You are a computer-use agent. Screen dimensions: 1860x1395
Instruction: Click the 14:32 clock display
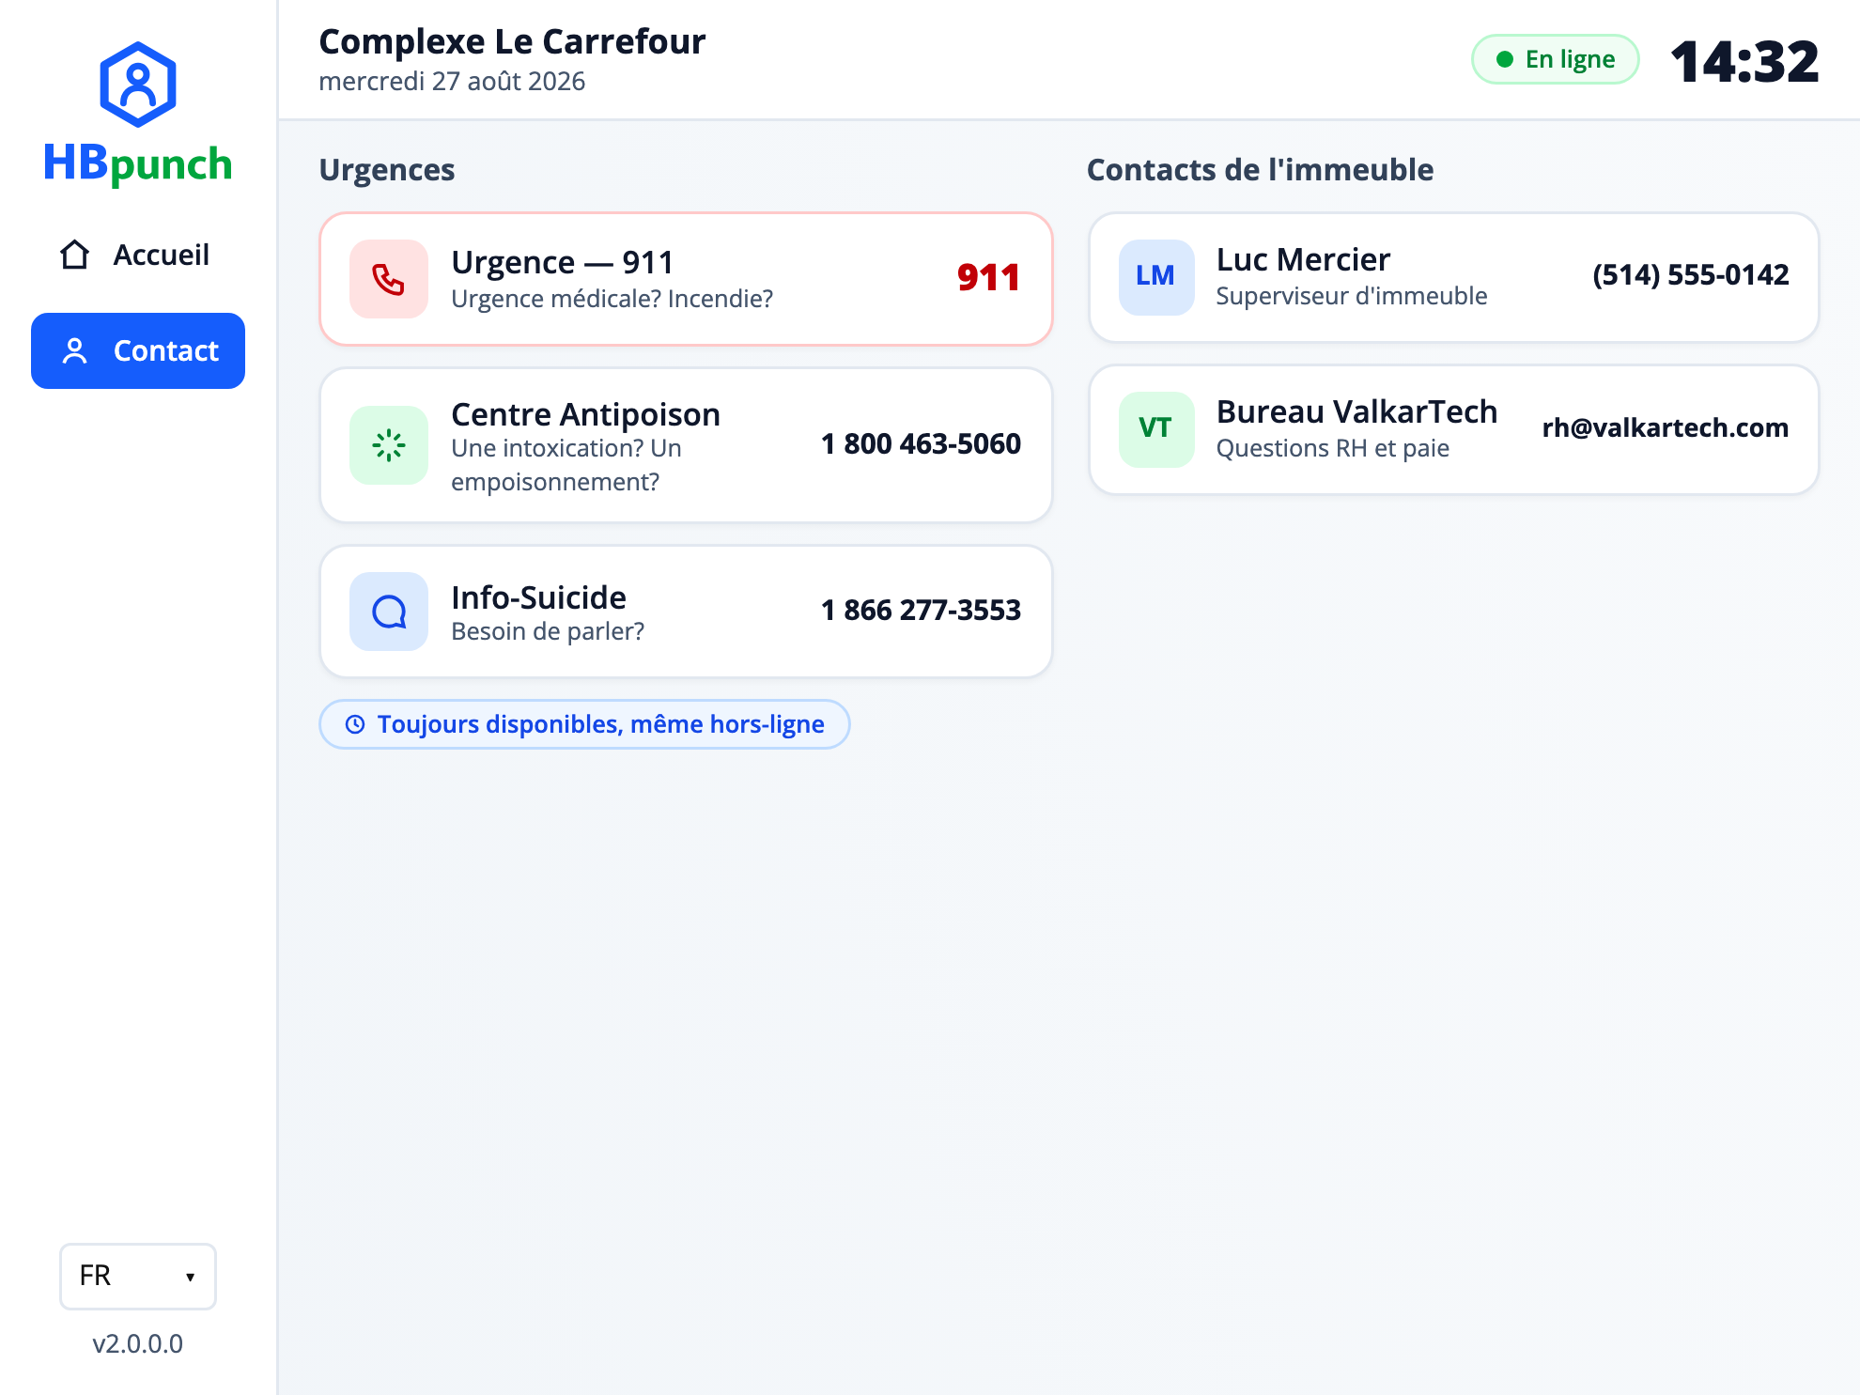point(1744,62)
